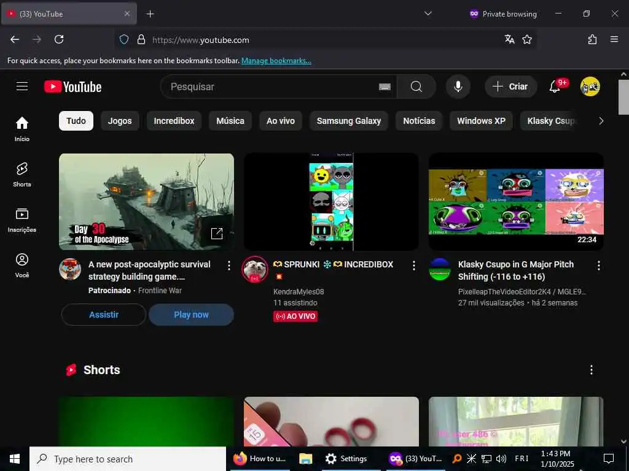Open options for SPRUNKI live video
This screenshot has width=629, height=471.
[414, 265]
